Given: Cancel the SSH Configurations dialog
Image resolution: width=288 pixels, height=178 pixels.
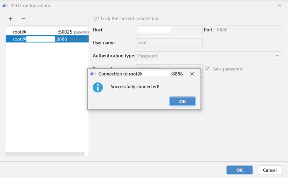Looking at the screenshot, I should pos(270,170).
